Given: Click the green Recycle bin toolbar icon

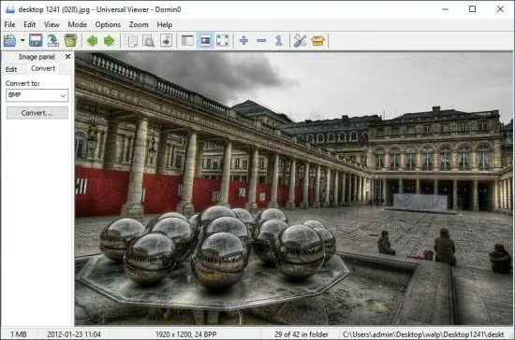Looking at the screenshot, I should (70, 40).
